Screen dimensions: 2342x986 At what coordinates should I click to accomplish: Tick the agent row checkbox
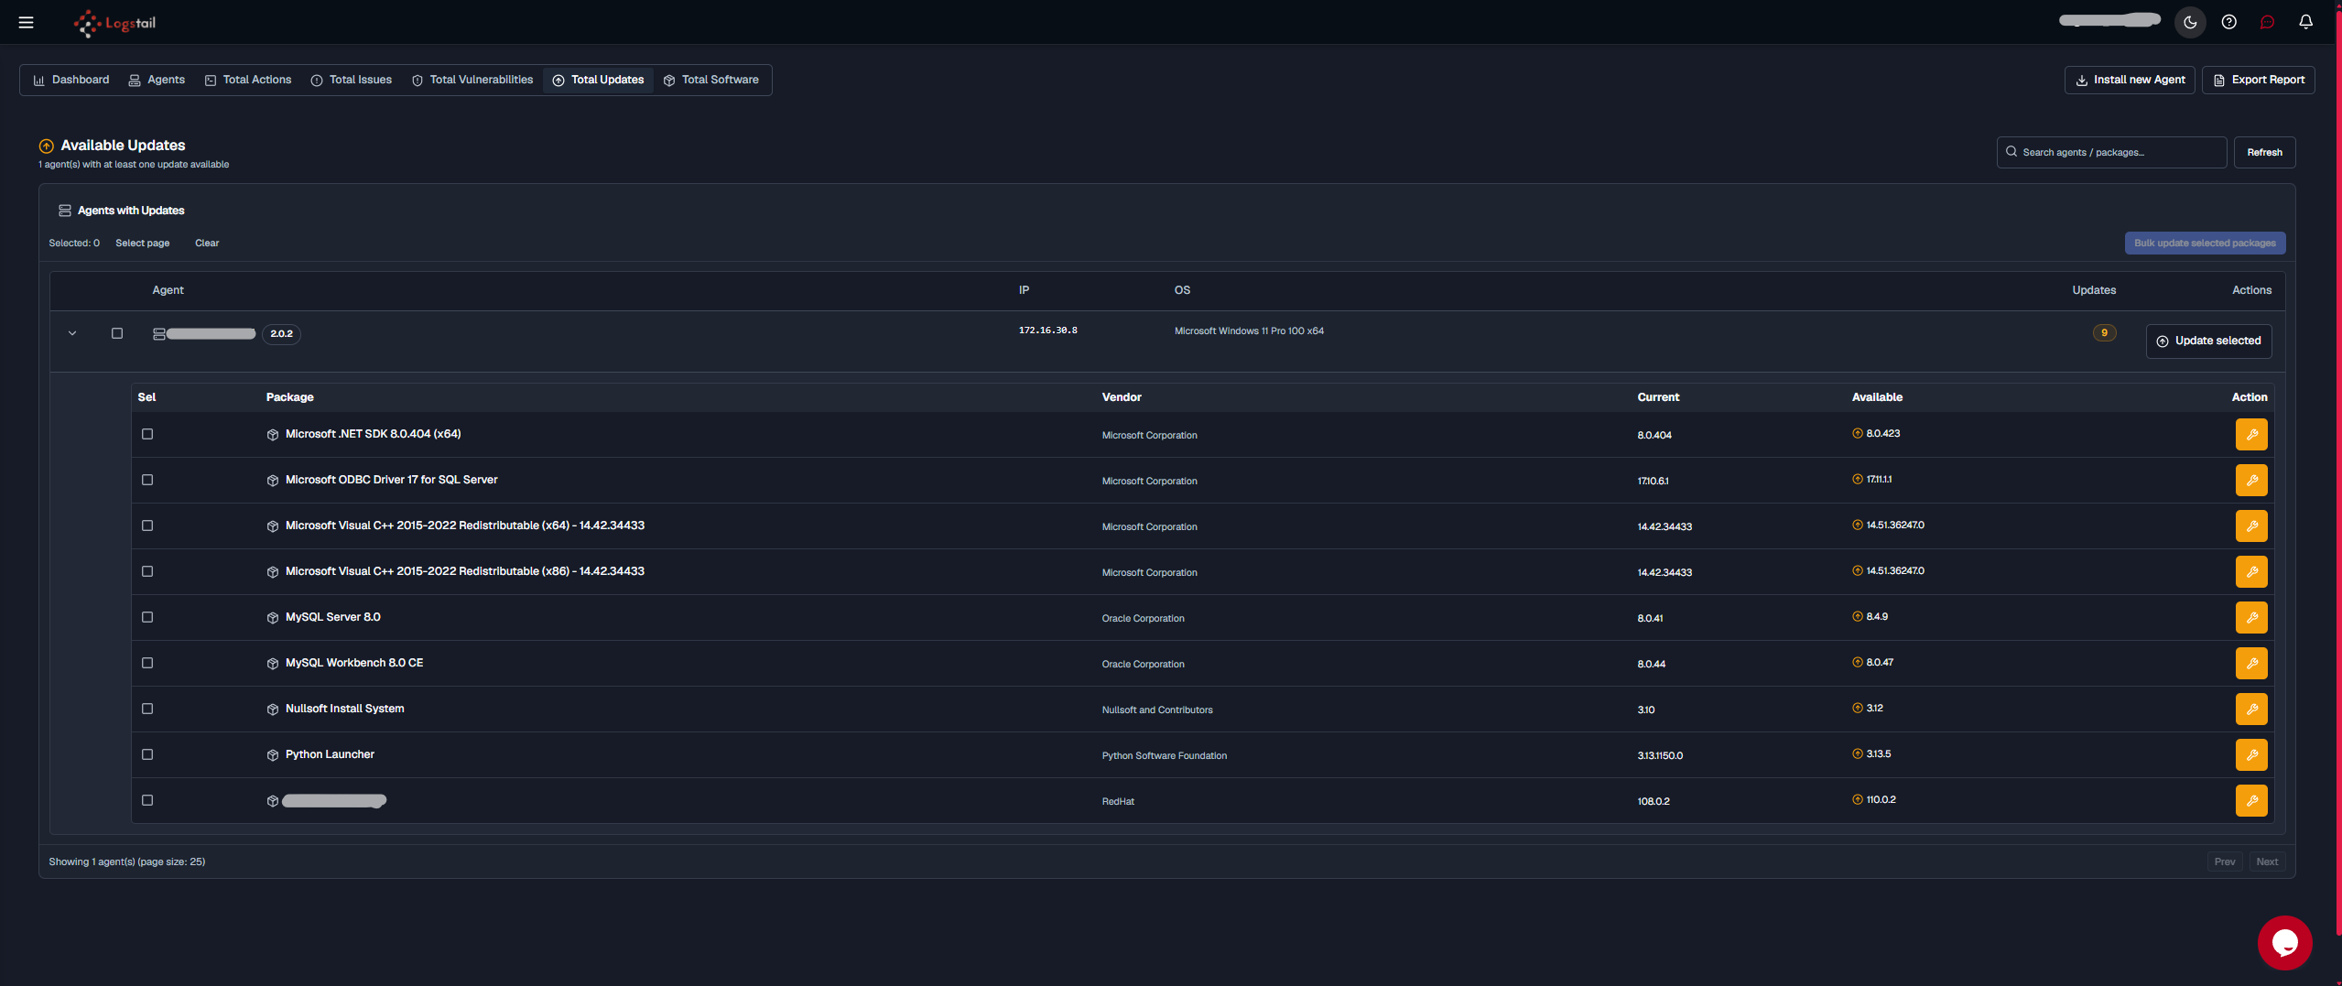pos(117,333)
